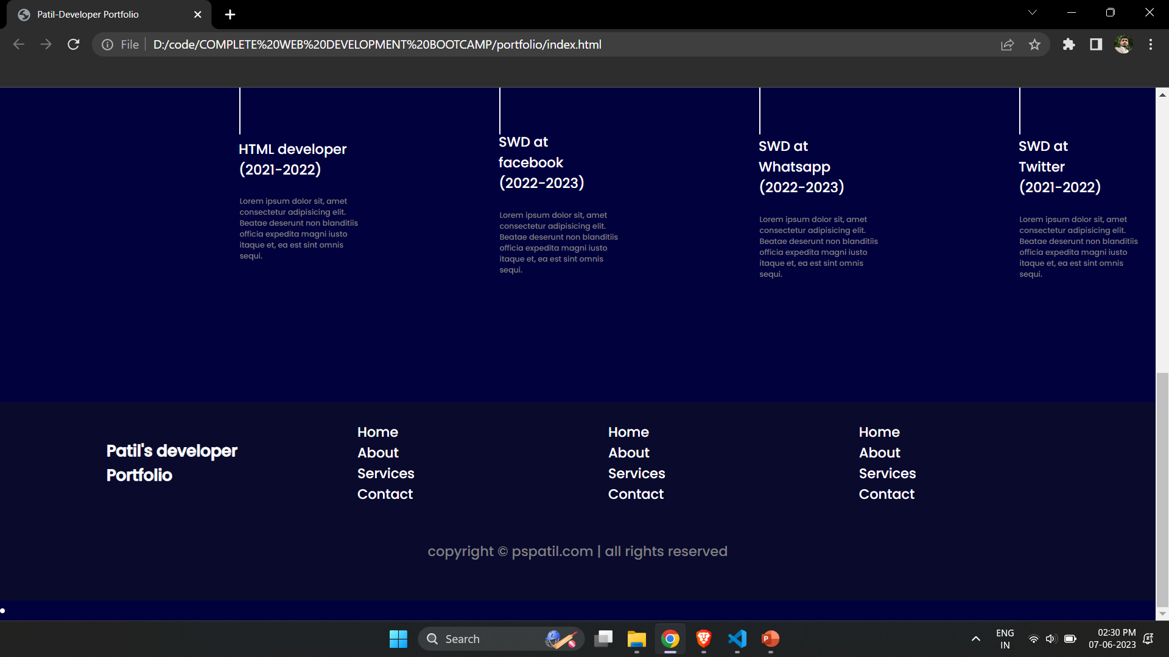This screenshot has height=657, width=1169.
Task: Click the site info icon
Action: coord(108,44)
